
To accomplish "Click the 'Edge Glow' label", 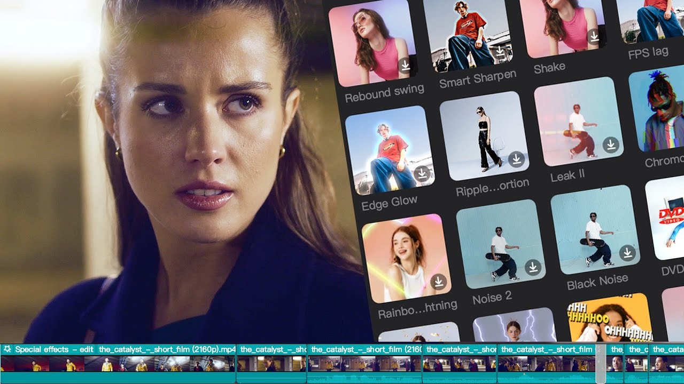I will click(390, 203).
